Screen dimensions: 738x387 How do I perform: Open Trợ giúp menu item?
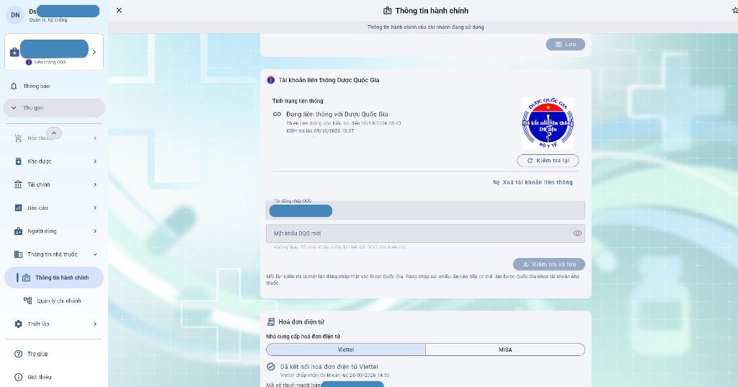coord(54,354)
